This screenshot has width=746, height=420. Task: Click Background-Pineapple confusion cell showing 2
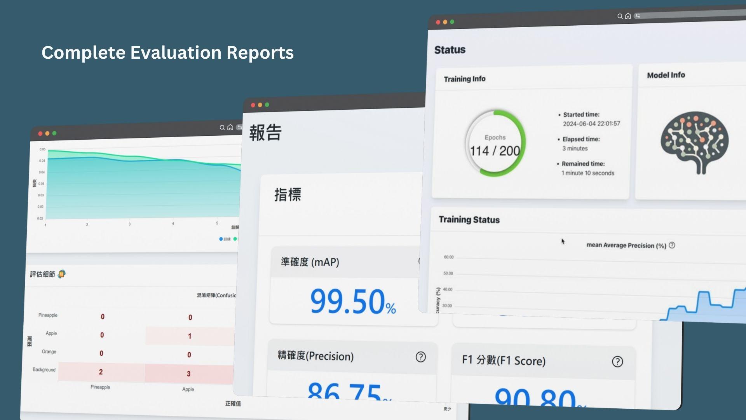pos(101,372)
